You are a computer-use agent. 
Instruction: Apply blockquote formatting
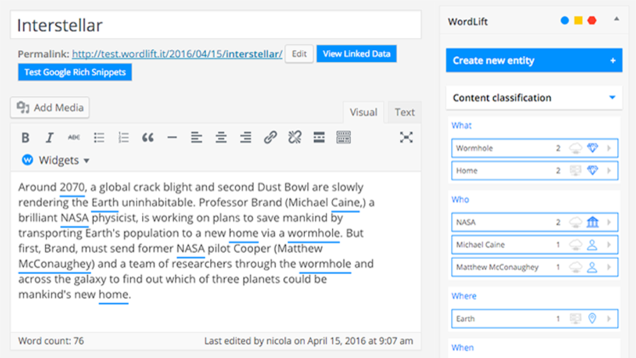[148, 138]
